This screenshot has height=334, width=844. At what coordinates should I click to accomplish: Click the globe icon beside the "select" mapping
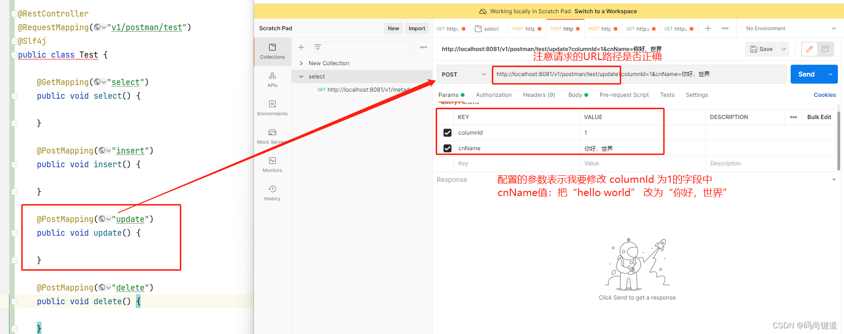click(97, 82)
